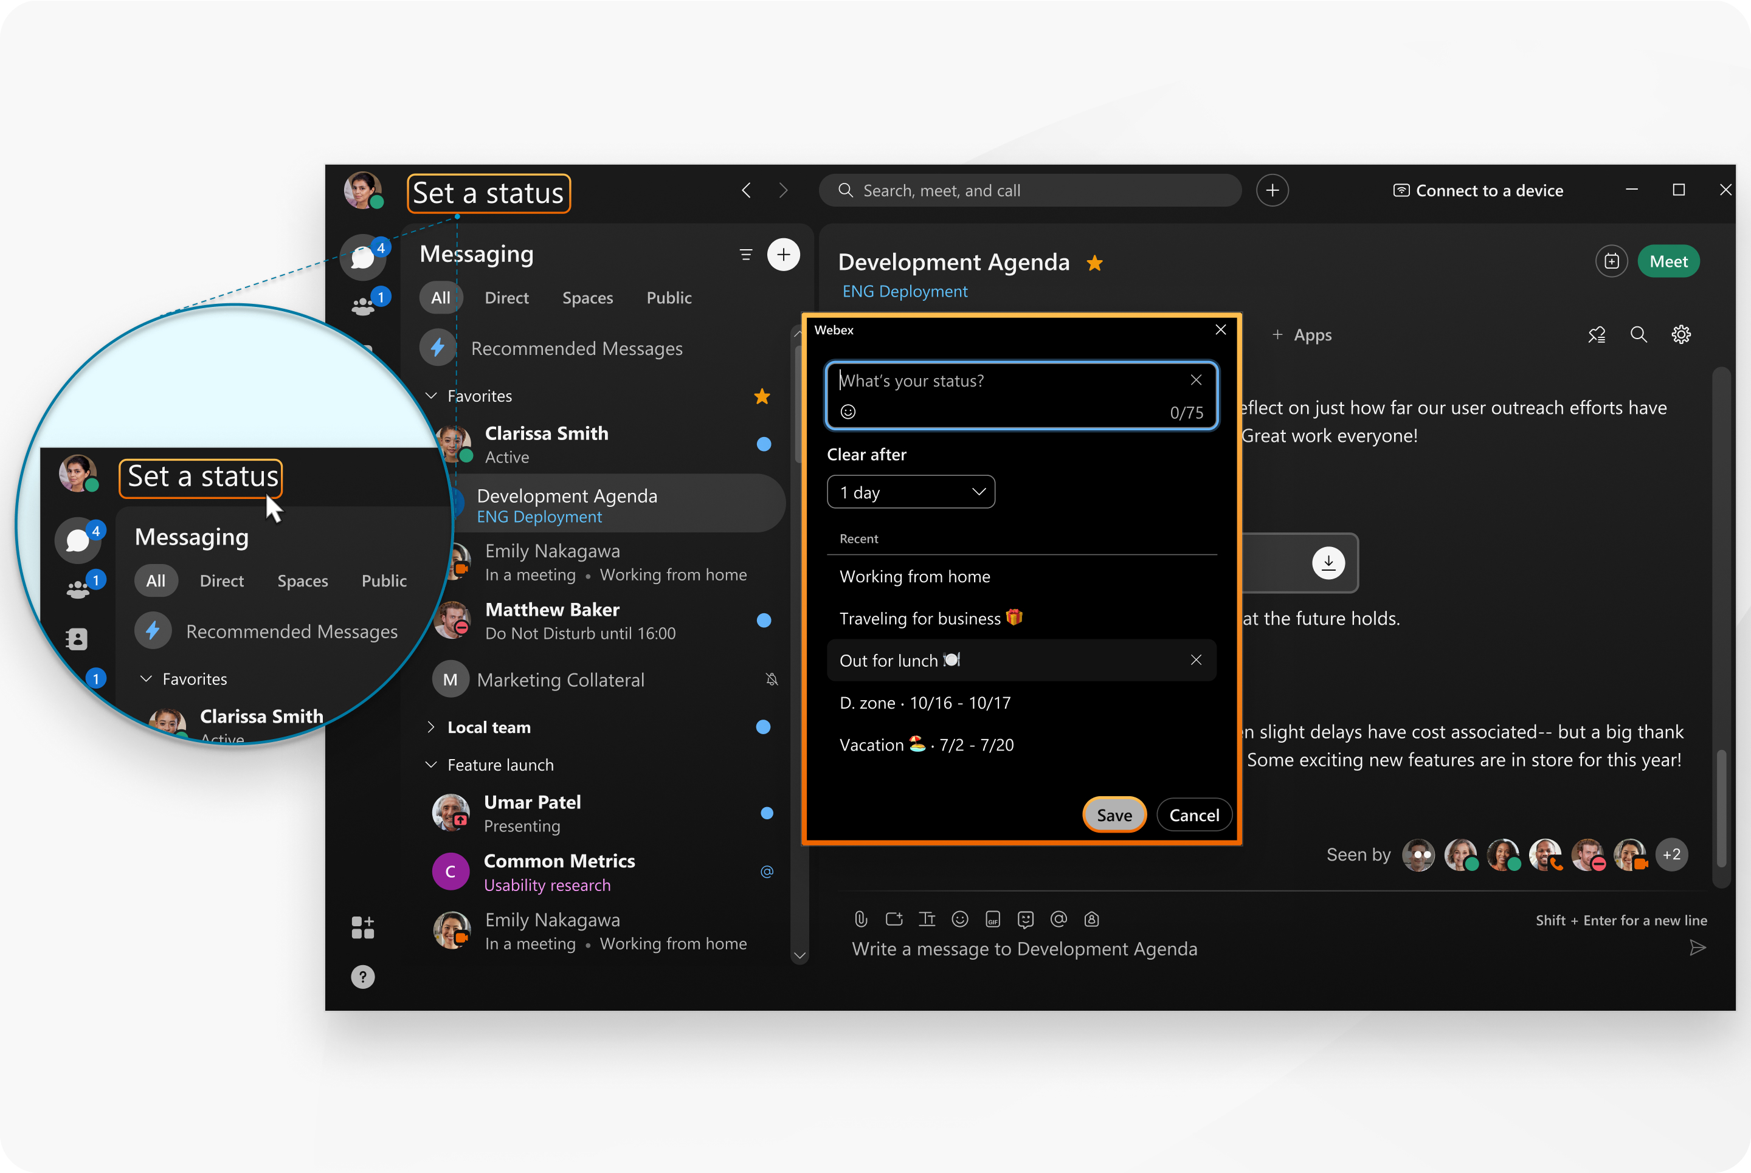
Task: Click the search-in-space magnifier icon
Action: (x=1638, y=334)
